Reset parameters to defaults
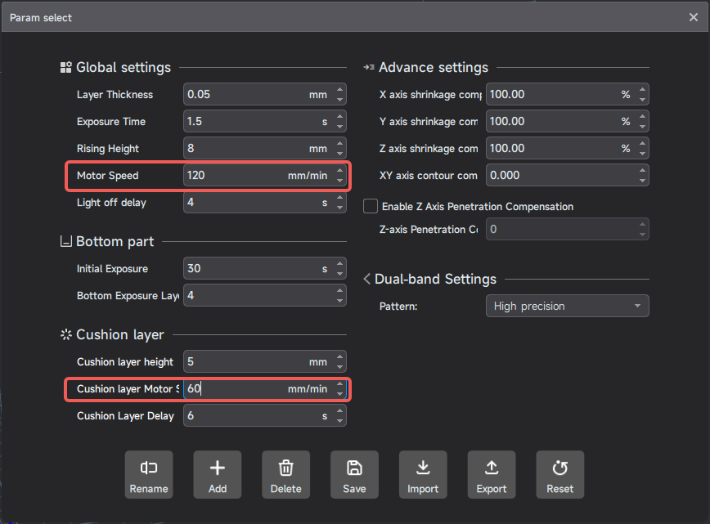The width and height of the screenshot is (710, 524). 559,474
